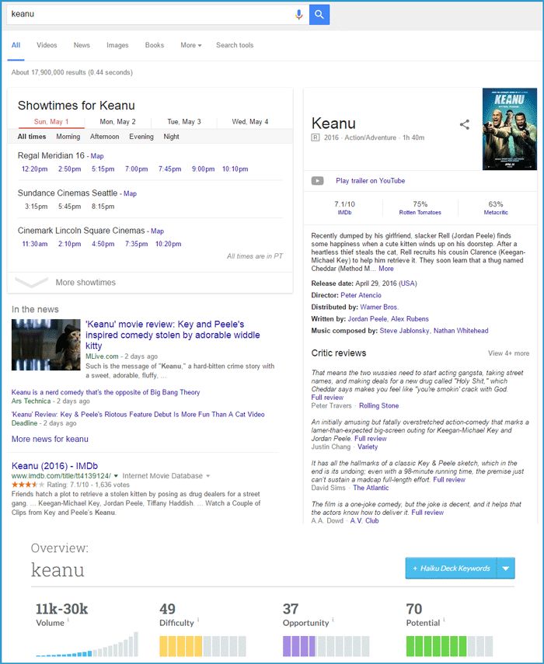Image resolution: width=544 pixels, height=664 pixels.
Task: Click the search input field containing keanu
Action: (x=148, y=14)
